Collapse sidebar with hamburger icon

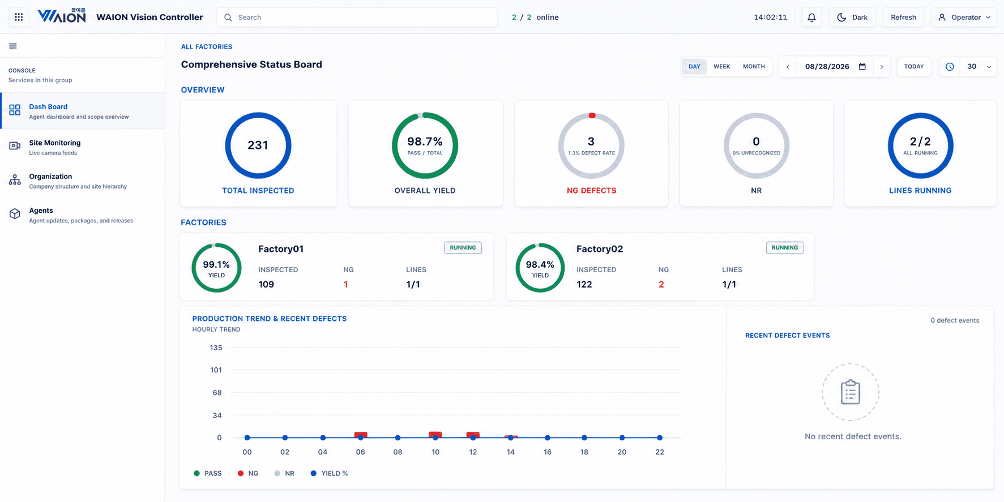point(13,46)
